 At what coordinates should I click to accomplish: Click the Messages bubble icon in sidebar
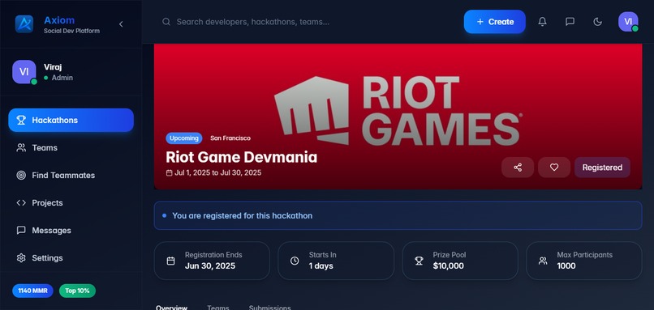pos(21,230)
